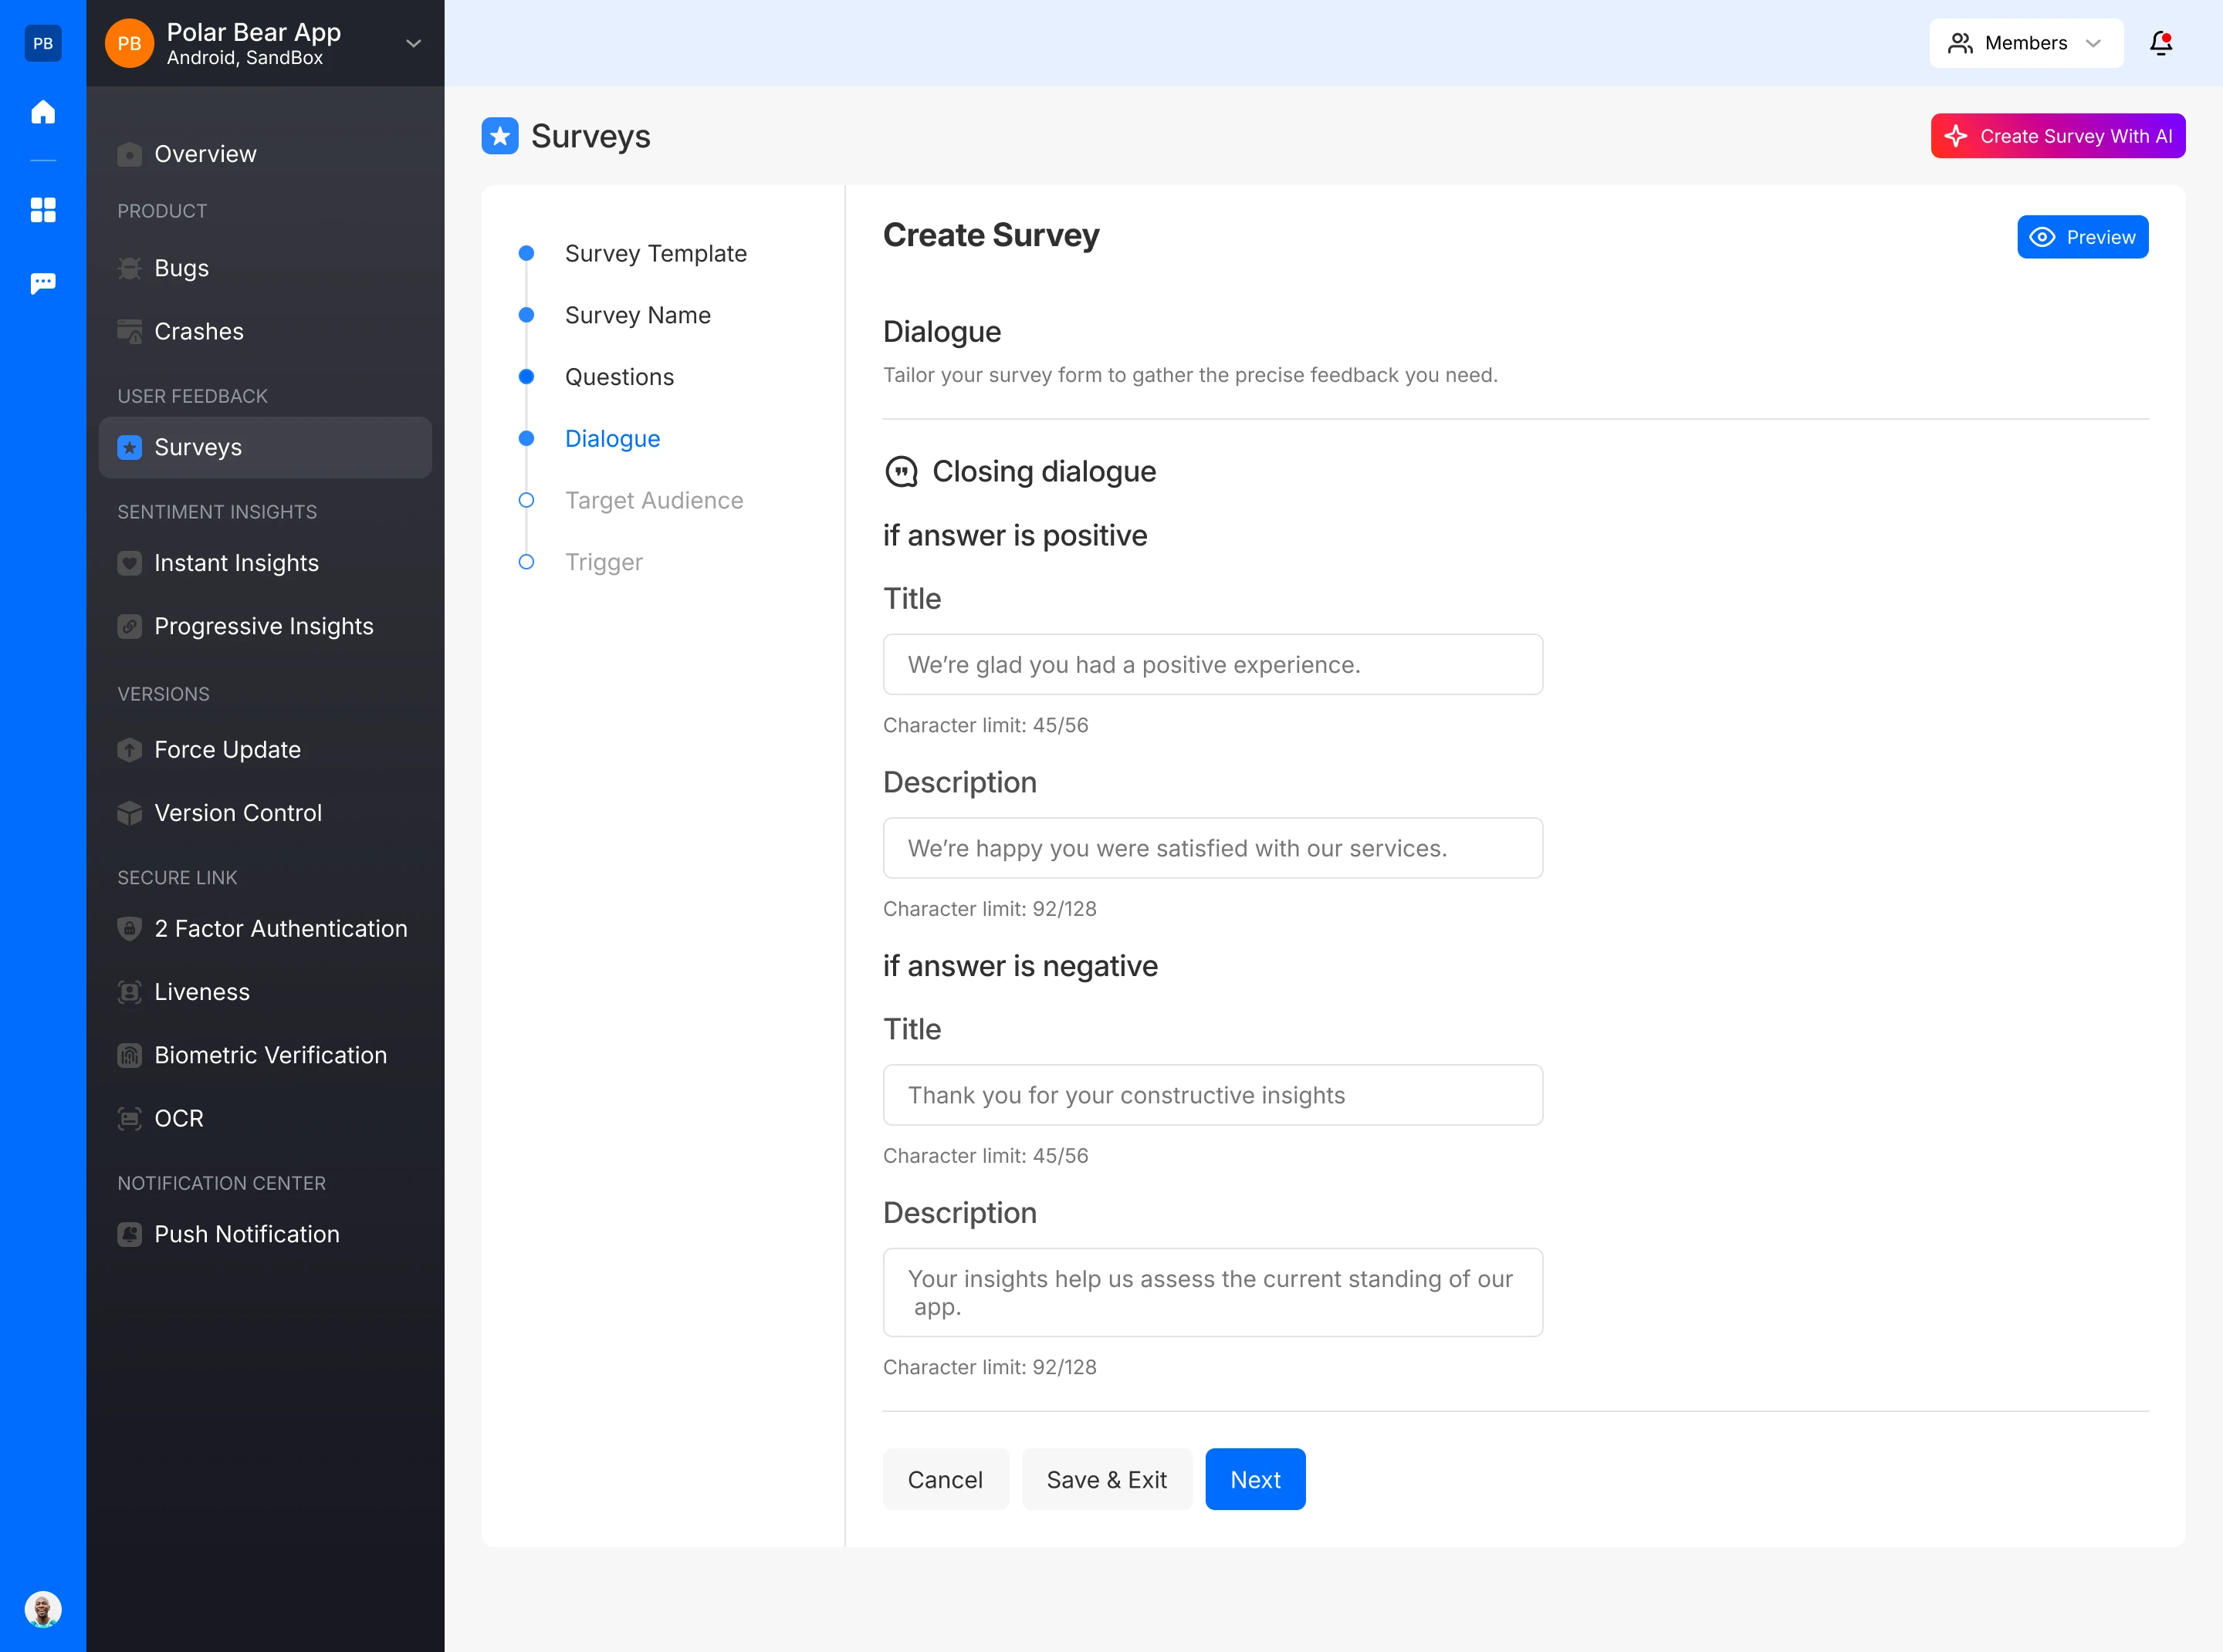This screenshot has height=1652, width=2223.
Task: Open Crashes section in sidebar
Action: pos(198,331)
